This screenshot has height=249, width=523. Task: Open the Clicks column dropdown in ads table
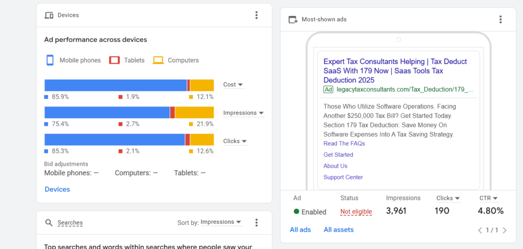[x=448, y=198]
